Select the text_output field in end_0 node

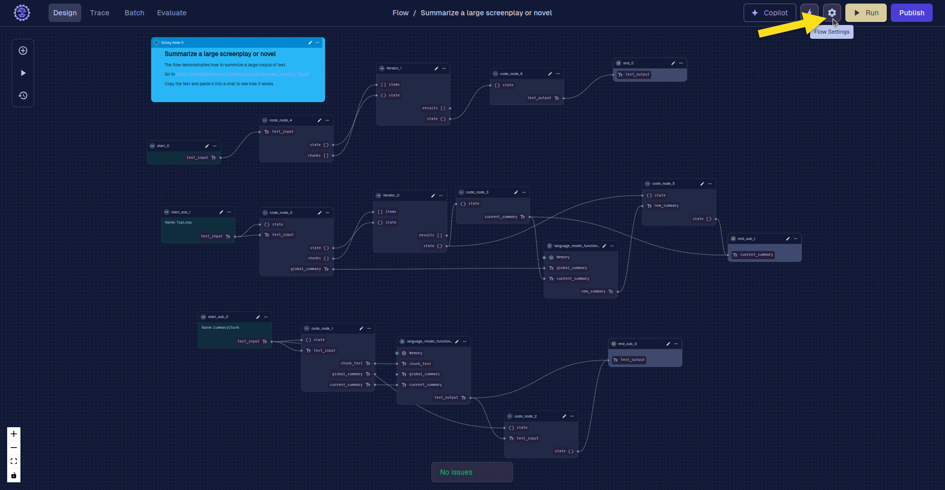(633, 75)
